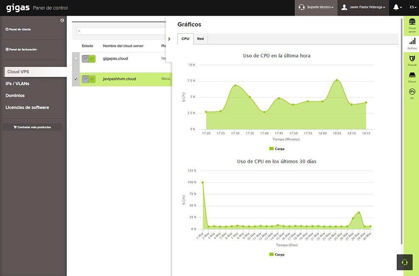Screen dimensions: 419x276
Task: Select IPs / VLANs in the sidebar menu
Action: tap(17, 84)
